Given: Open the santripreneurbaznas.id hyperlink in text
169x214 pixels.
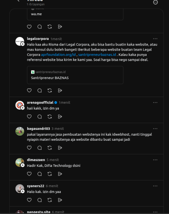Looking at the screenshot, I should pyautogui.click(x=97, y=55).
